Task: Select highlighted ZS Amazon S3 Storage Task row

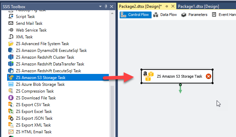Action: pos(58,77)
